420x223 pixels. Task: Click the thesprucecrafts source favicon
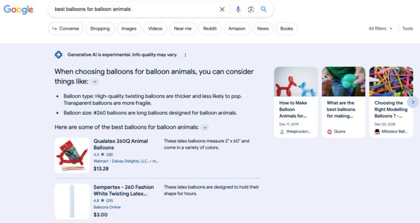(x=282, y=131)
